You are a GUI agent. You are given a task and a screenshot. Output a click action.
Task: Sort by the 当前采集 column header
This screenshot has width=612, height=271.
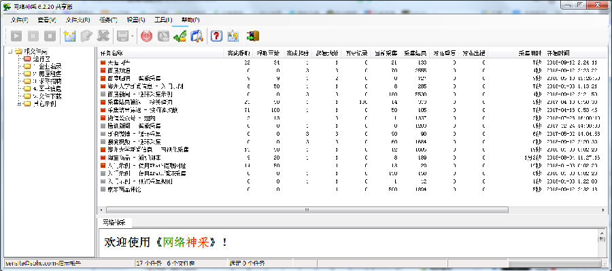(x=386, y=53)
